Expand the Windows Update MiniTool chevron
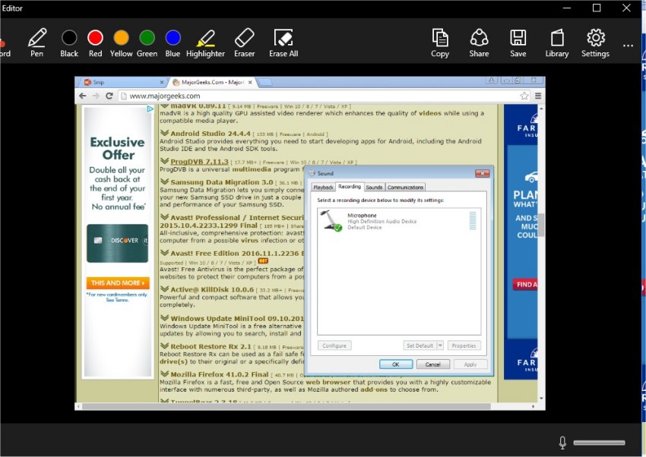Image resolution: width=646 pixels, height=457 pixels. (x=164, y=318)
